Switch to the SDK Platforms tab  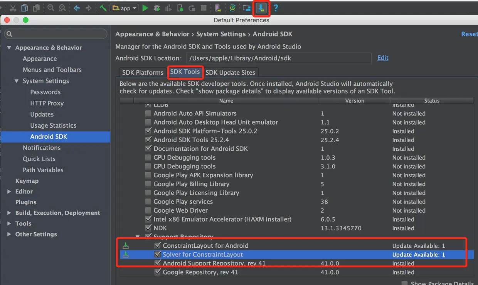pyautogui.click(x=143, y=72)
